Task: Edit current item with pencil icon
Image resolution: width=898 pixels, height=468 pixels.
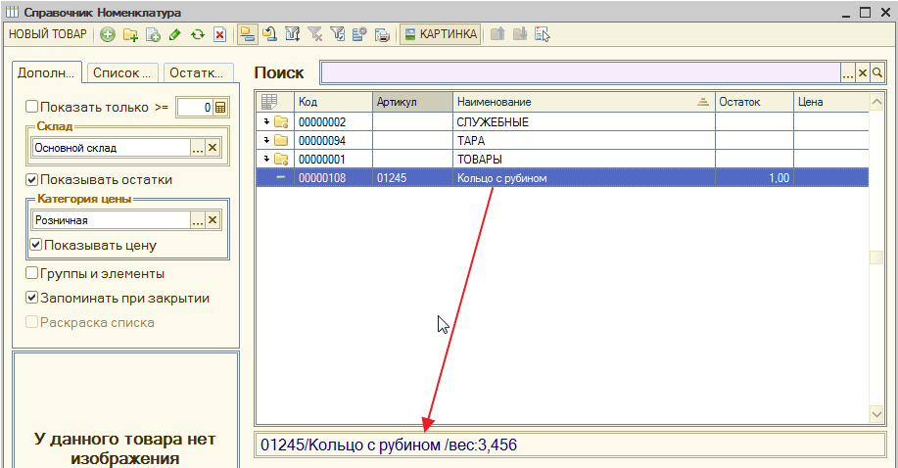Action: click(175, 35)
